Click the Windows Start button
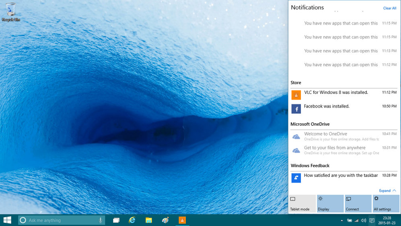401x226 pixels. coord(7,220)
